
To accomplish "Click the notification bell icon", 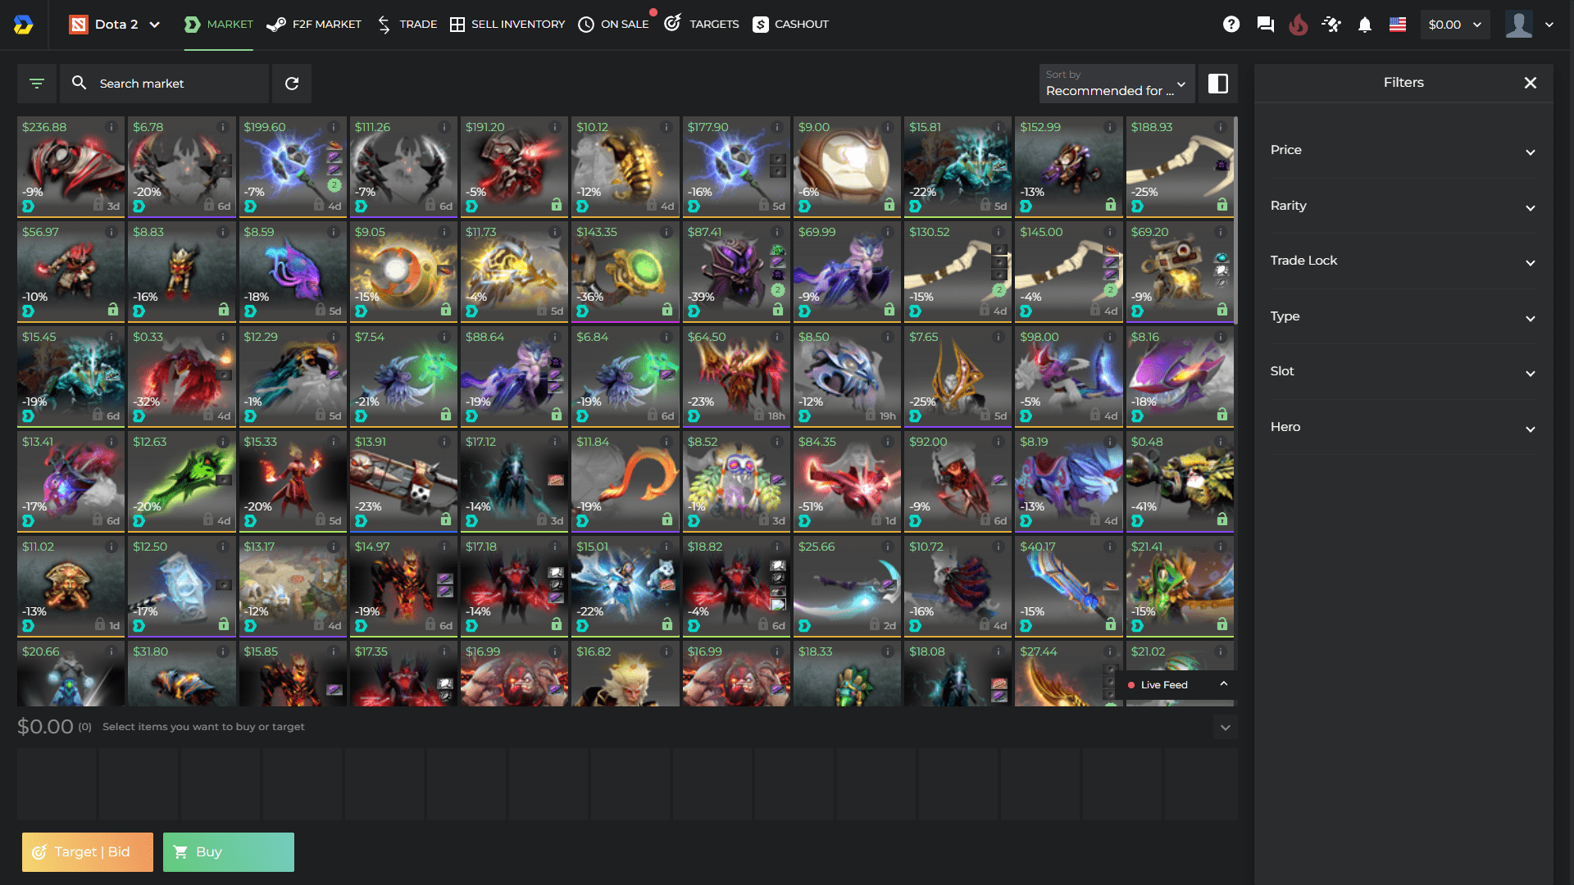I will tap(1363, 24).
